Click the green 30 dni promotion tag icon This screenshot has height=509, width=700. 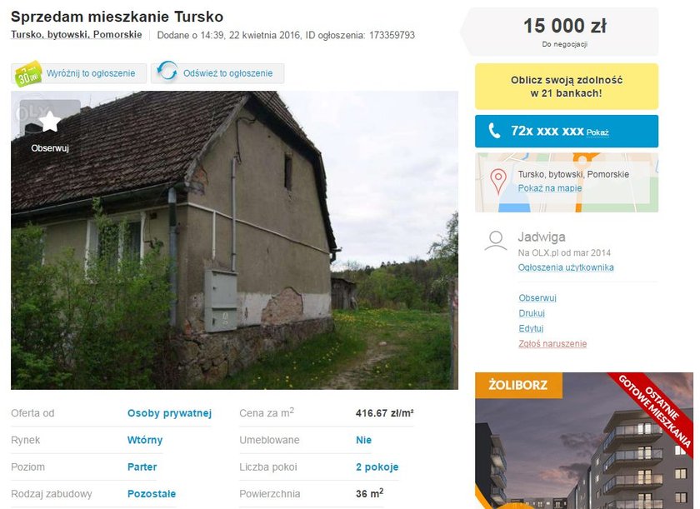tap(28, 73)
